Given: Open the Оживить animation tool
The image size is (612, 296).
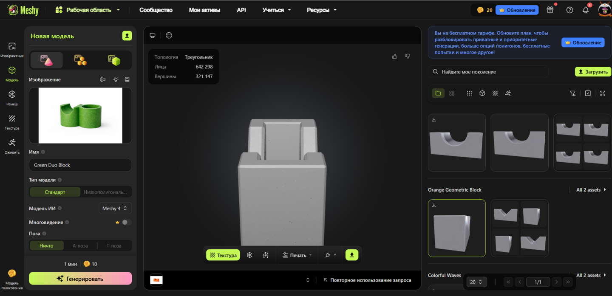Looking at the screenshot, I should click(x=12, y=146).
